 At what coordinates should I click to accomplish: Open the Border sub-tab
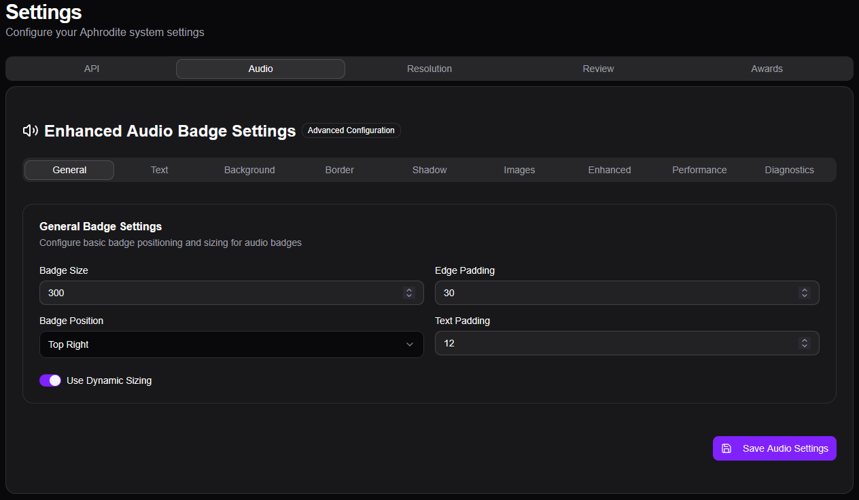click(x=340, y=170)
